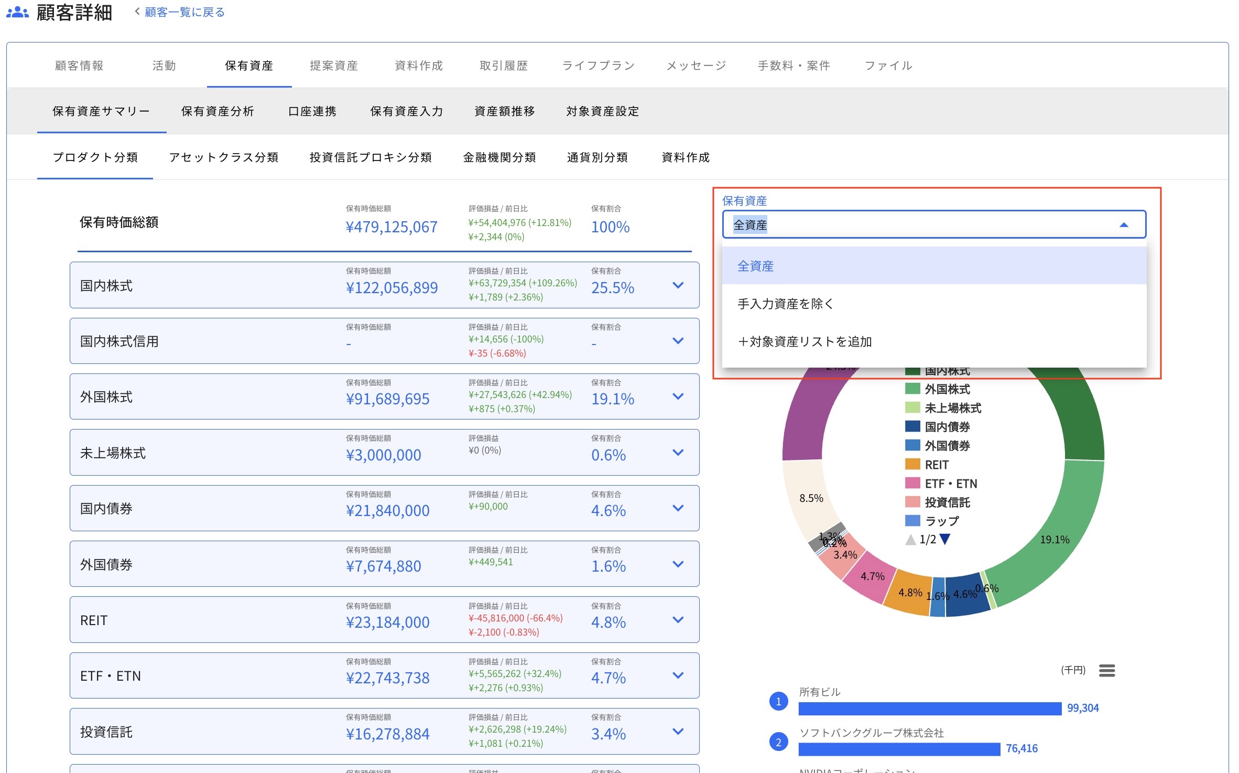The width and height of the screenshot is (1239, 773).
Task: Collapse the 保有資産 dropdown arrow
Action: (x=1123, y=225)
